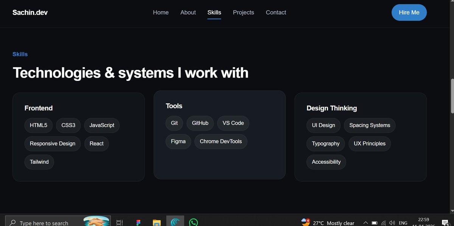The height and width of the screenshot is (226, 454).
Task: Click the Hire Me button
Action: pyautogui.click(x=409, y=12)
